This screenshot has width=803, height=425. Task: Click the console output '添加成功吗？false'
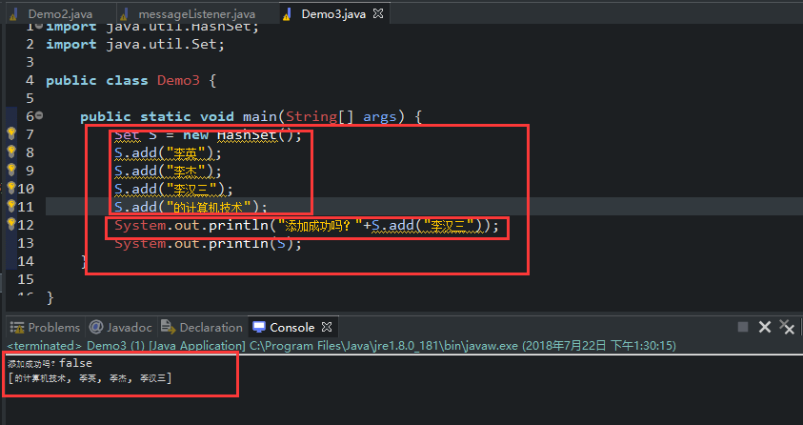pos(50,364)
